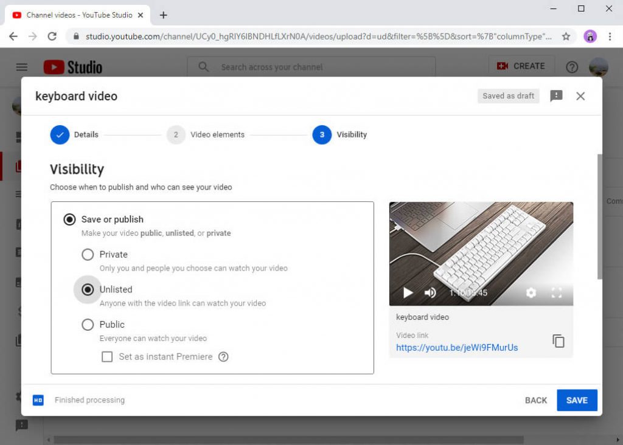Copy the video link using the copy icon

[x=558, y=341]
